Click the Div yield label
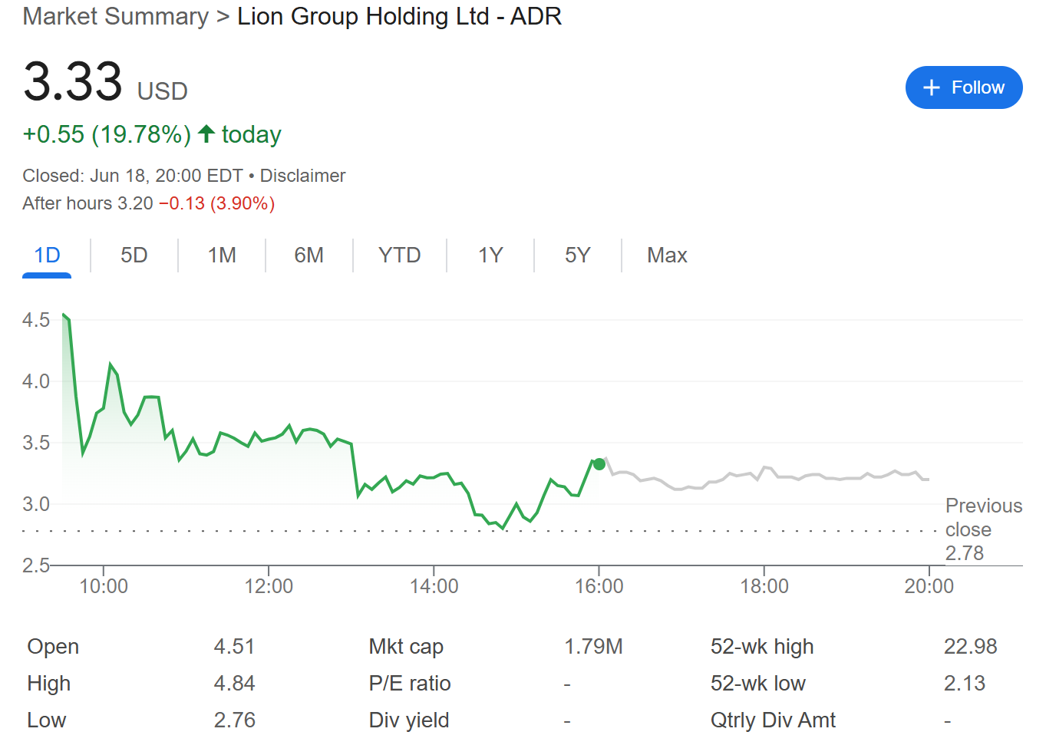 (x=409, y=720)
